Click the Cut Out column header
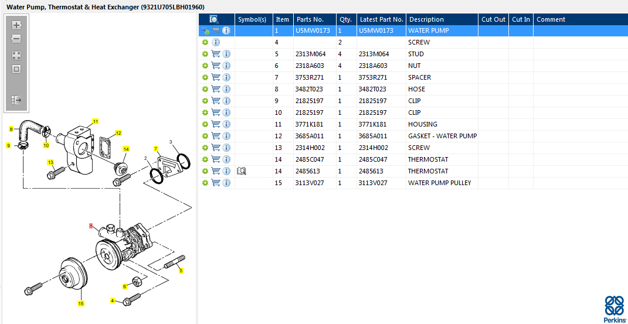This screenshot has width=628, height=324. (494, 19)
